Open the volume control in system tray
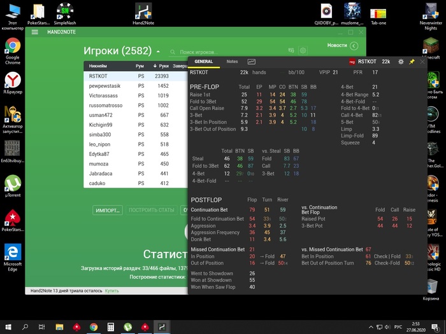The height and width of the screenshot is (334, 446). click(387, 327)
